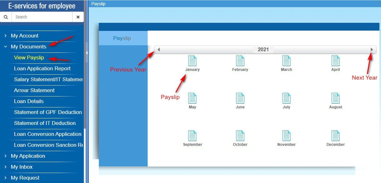
Task: Click the August month label
Action: click(336, 107)
